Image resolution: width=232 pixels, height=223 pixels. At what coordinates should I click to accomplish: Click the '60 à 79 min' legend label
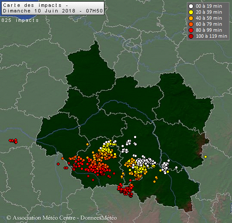coord(209,24)
